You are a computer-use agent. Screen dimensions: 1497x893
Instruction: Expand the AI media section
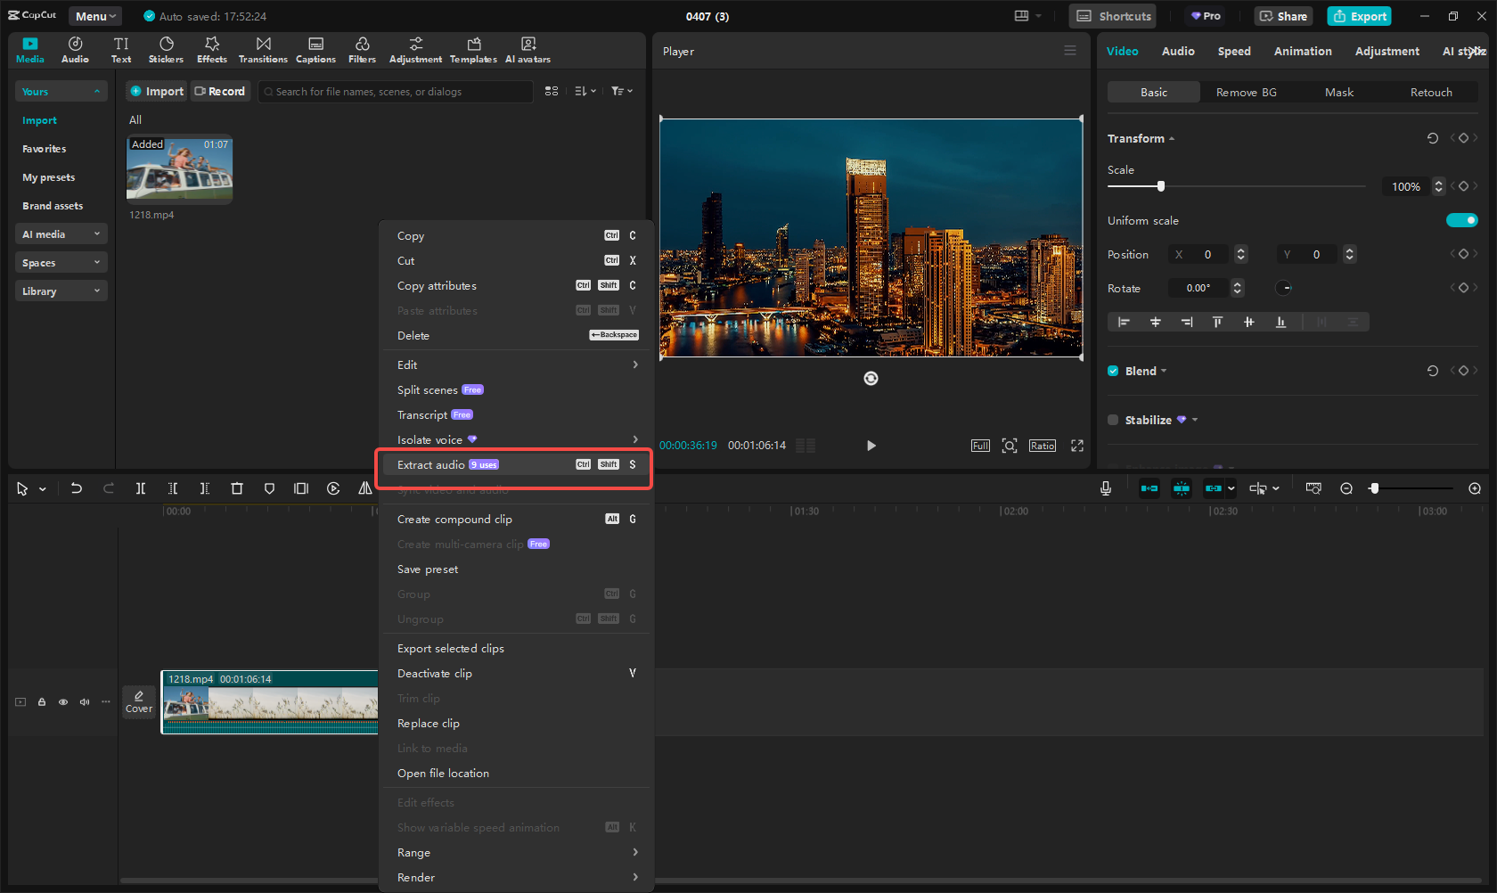pyautogui.click(x=61, y=234)
